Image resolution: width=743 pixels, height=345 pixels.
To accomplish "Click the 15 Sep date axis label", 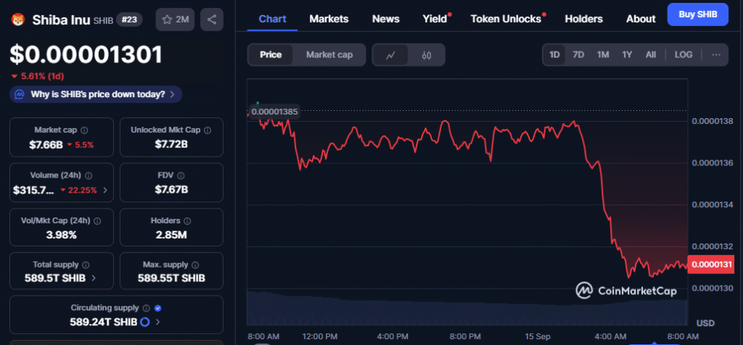I will point(538,336).
